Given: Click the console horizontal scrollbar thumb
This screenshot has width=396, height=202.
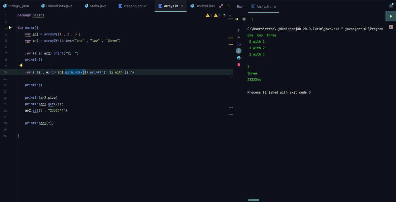Looking at the screenshot, I should tap(253, 200).
